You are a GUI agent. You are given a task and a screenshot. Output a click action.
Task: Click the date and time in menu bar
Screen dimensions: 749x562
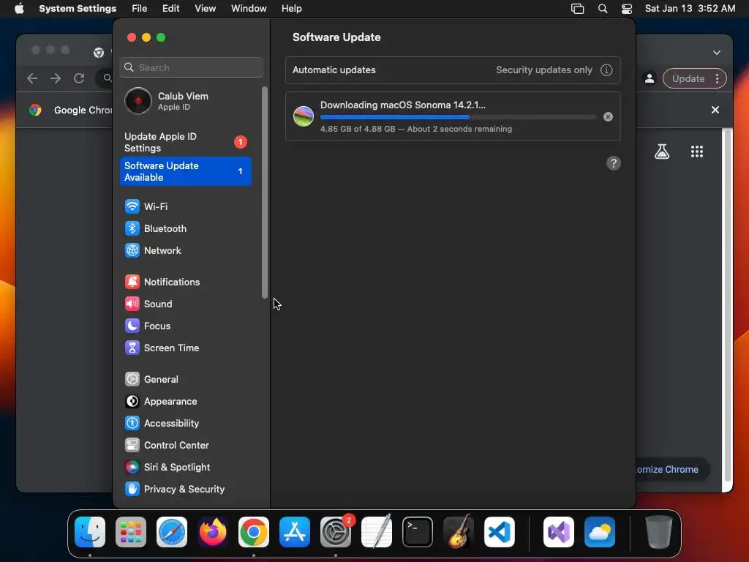[x=690, y=9]
